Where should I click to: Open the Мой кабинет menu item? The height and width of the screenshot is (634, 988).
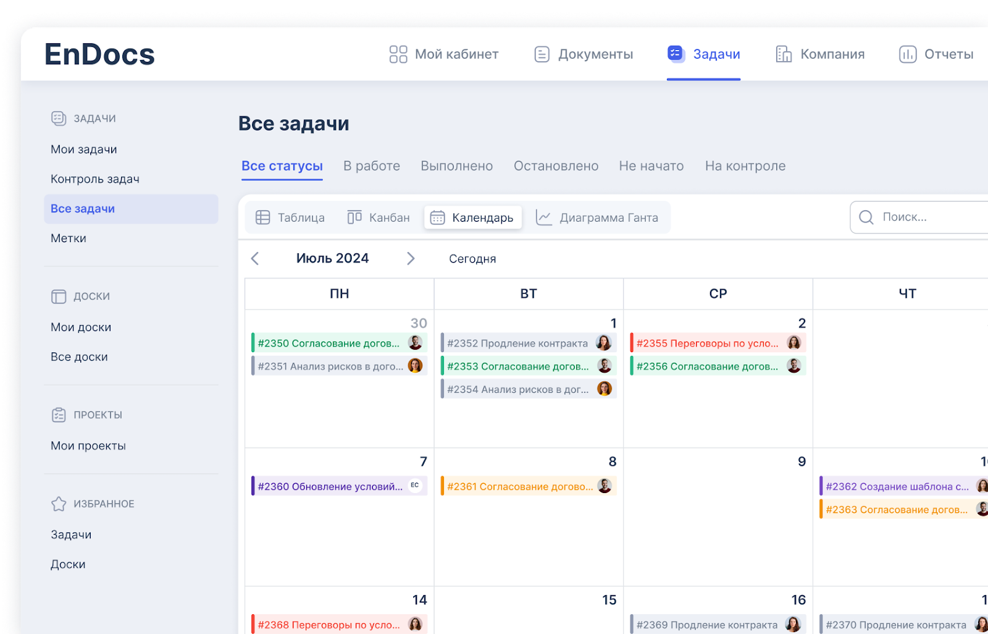tap(444, 54)
